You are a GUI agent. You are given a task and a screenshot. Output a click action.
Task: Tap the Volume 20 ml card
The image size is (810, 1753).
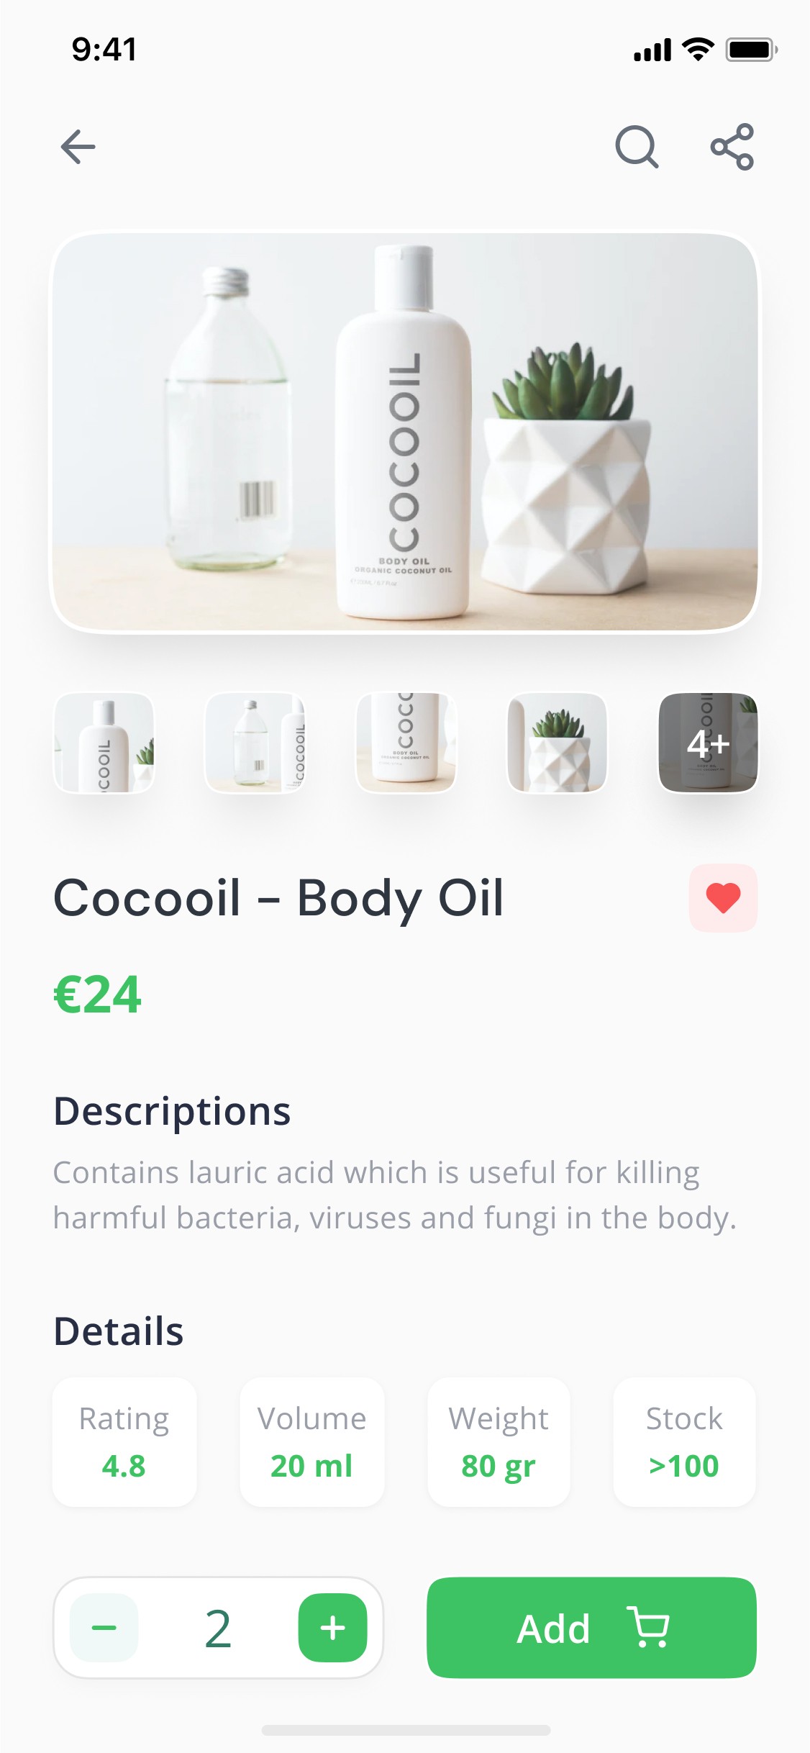click(312, 1442)
